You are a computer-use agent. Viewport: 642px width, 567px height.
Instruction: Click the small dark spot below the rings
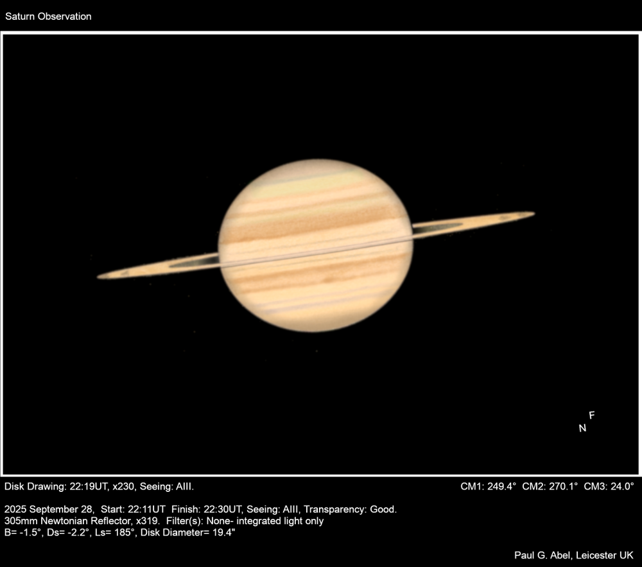point(329,279)
